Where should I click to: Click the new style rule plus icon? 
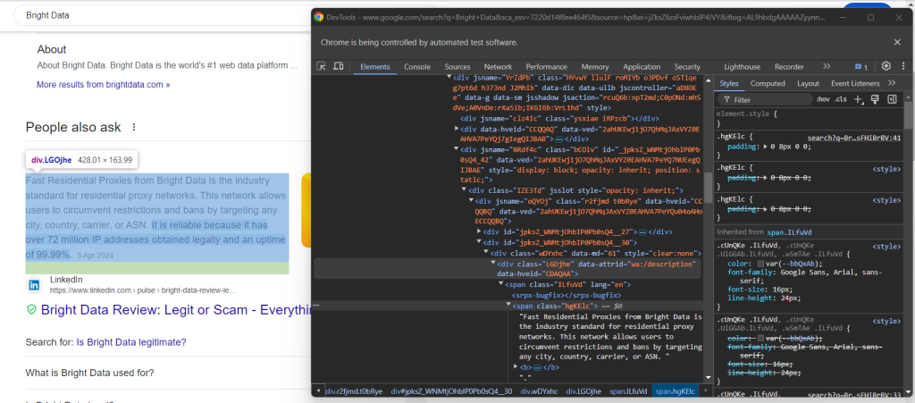(860, 99)
